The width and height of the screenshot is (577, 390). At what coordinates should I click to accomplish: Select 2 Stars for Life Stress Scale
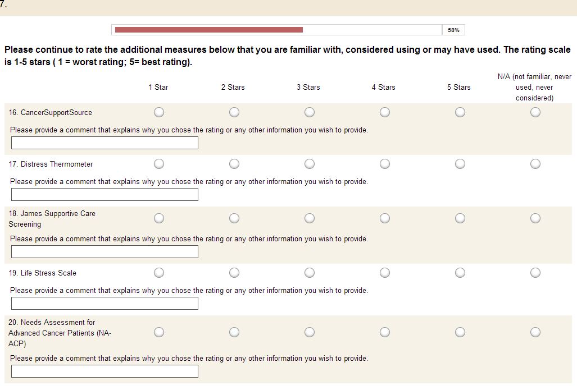pos(234,273)
